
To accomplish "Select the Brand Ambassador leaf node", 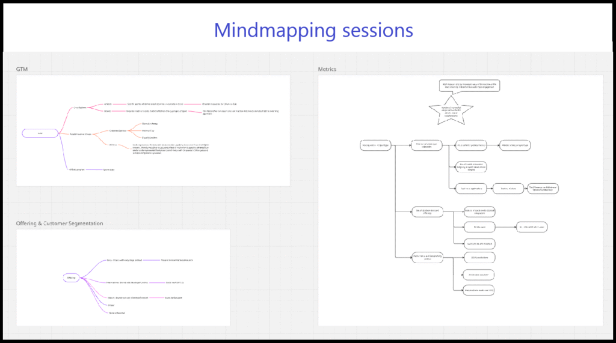I will pyautogui.click(x=173, y=297).
